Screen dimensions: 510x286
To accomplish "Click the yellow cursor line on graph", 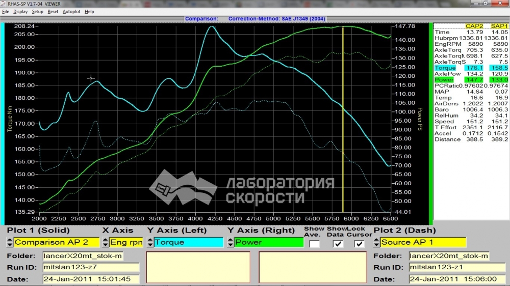I will click(x=343, y=120).
